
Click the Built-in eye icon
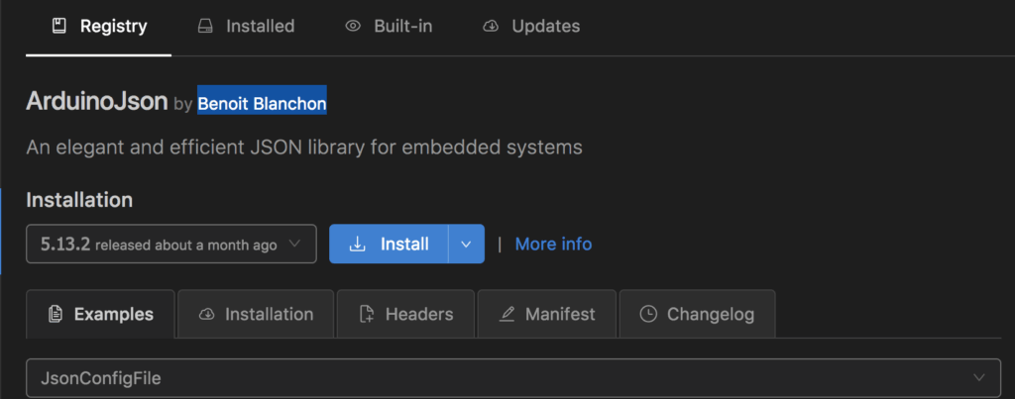coord(353,27)
